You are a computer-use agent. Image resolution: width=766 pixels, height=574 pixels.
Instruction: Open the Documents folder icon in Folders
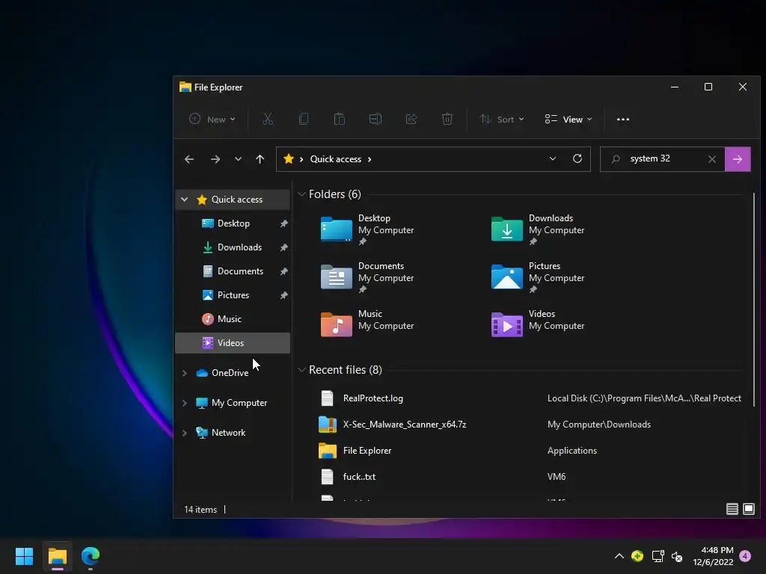pos(336,277)
